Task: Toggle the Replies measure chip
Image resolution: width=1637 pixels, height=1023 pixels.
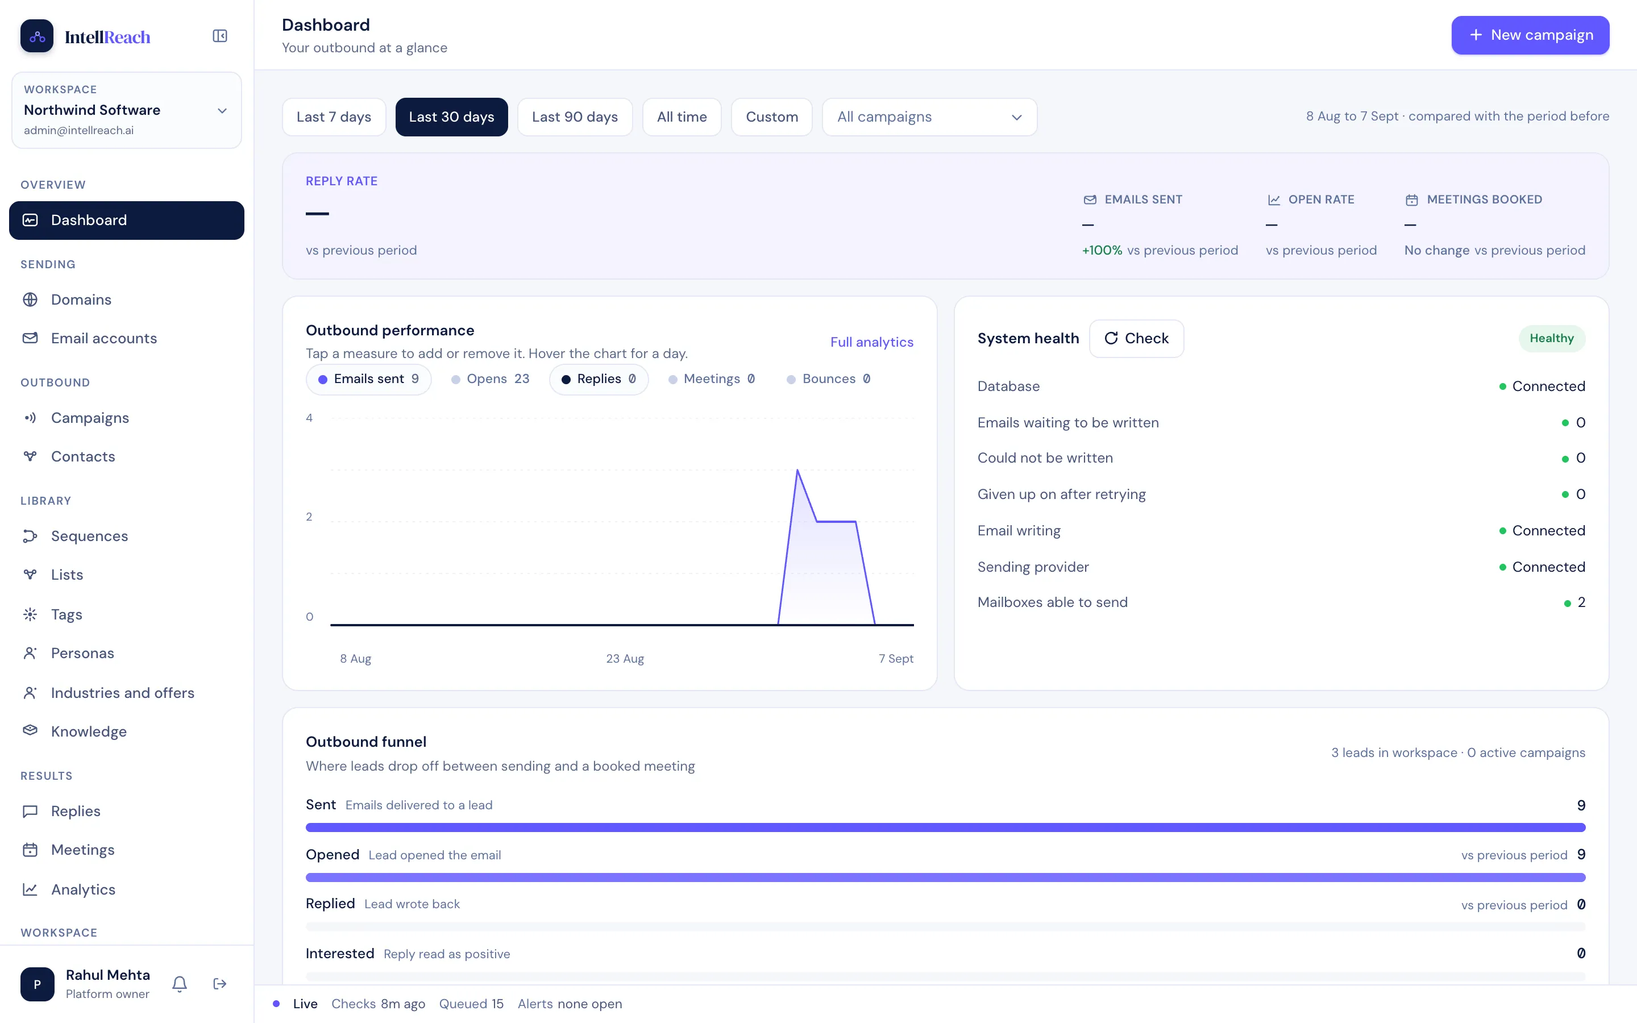Action: click(599, 379)
